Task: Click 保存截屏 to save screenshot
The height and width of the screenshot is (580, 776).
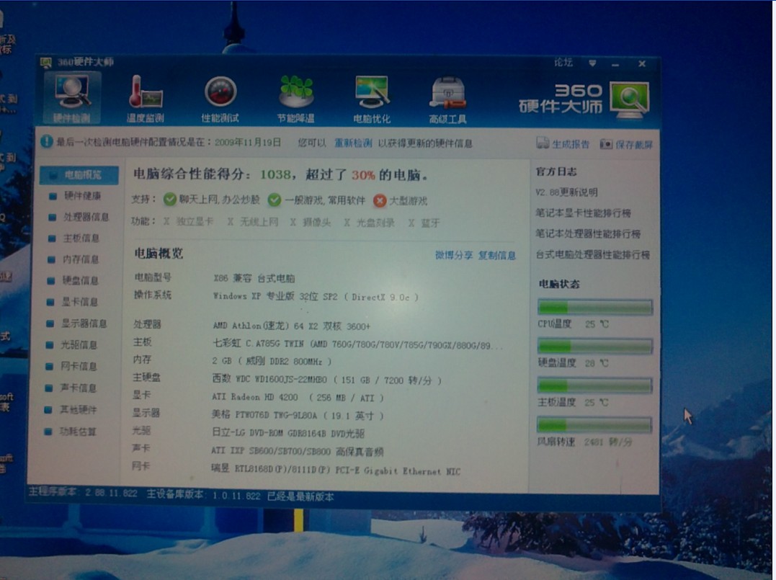Action: tap(627, 145)
